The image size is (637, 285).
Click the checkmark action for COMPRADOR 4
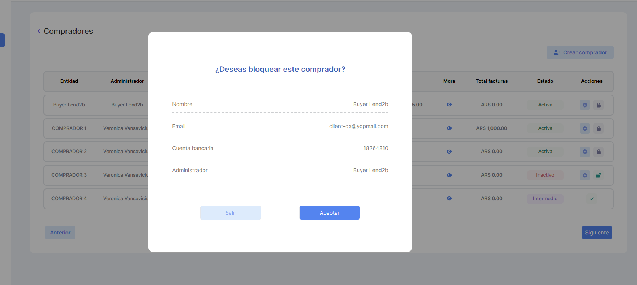591,199
